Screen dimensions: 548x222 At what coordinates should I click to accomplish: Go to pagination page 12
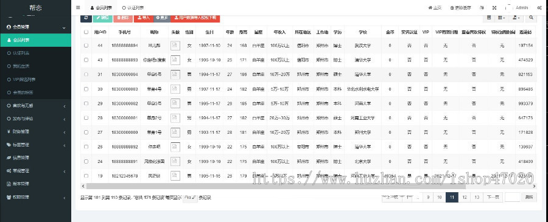point(465,198)
